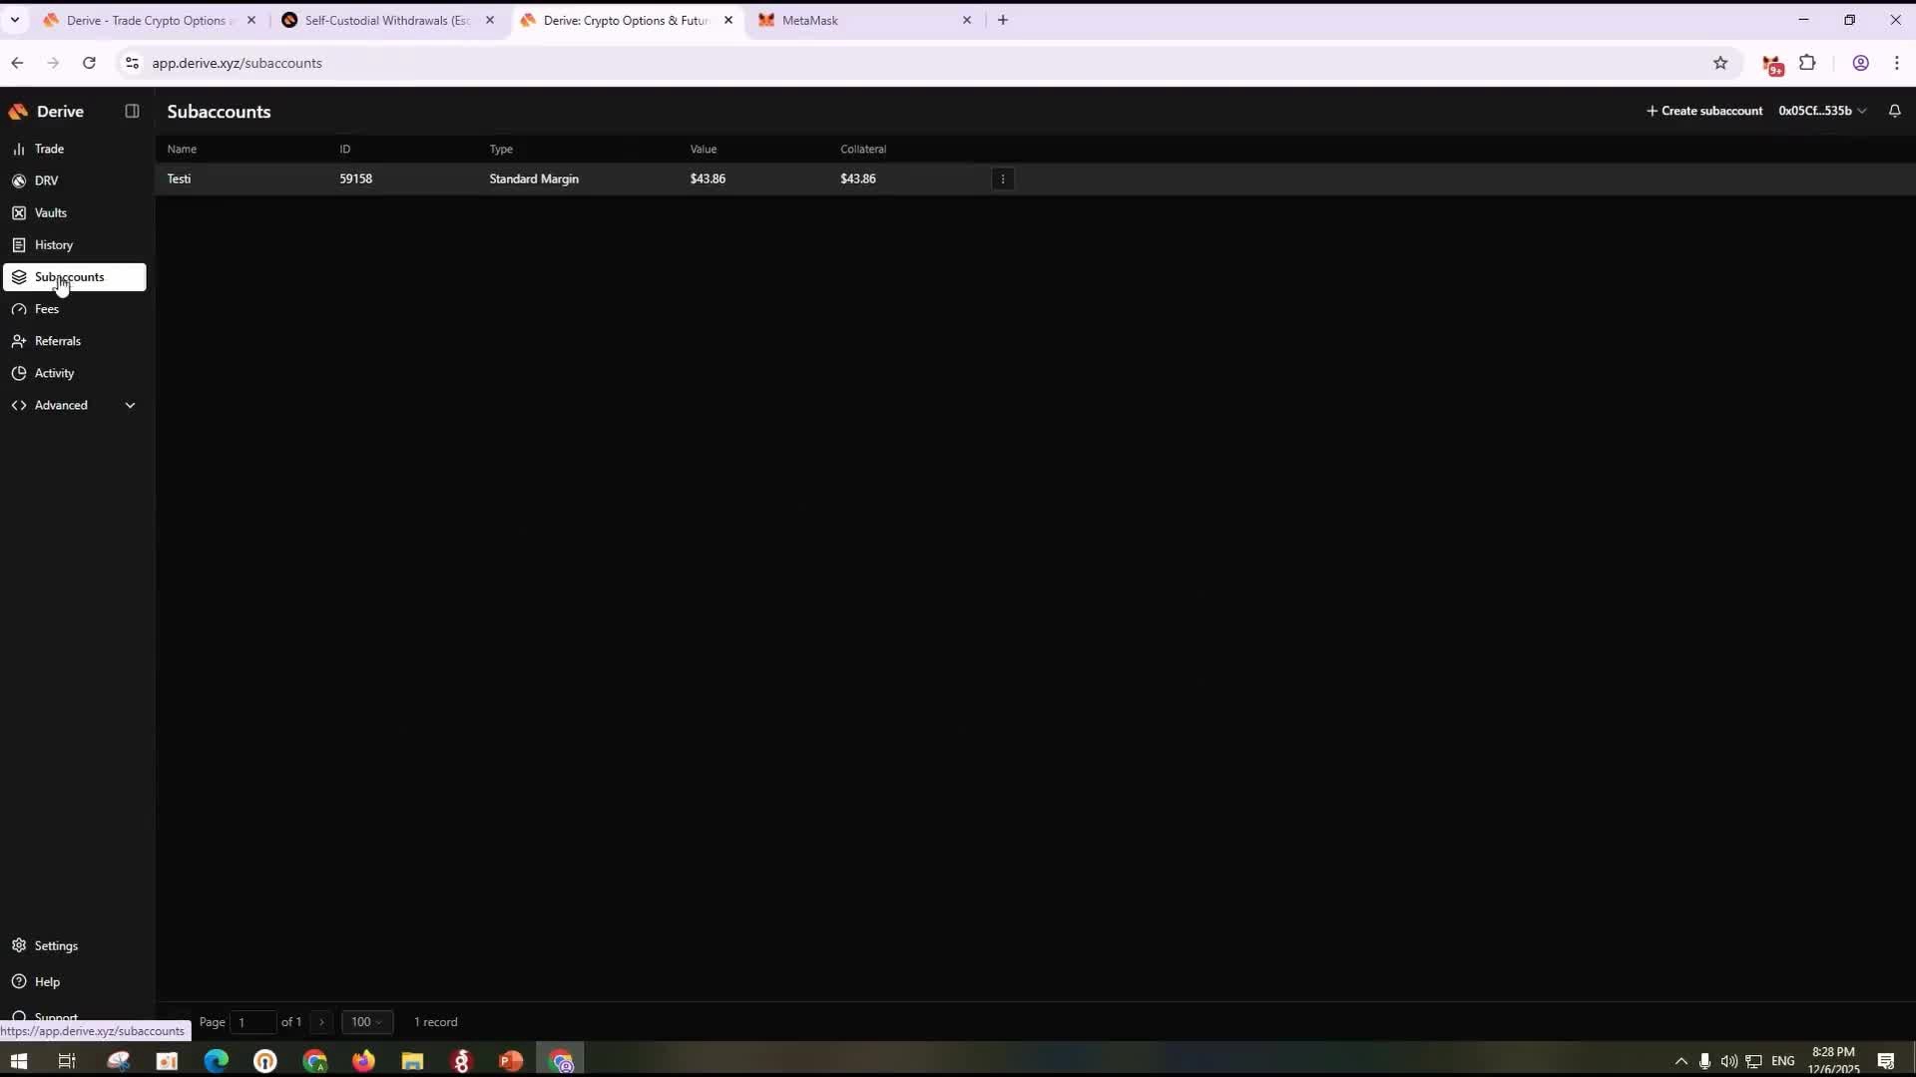Open notifications bell icon
Screen dimensions: 1916x1077
[1894, 111]
